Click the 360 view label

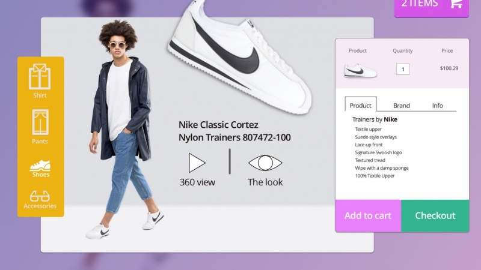[197, 182]
